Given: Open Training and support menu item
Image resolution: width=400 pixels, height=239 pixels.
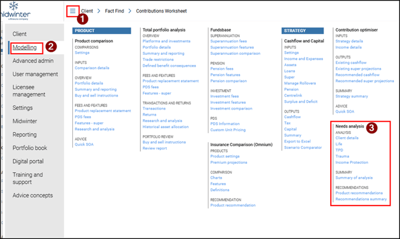Looking at the screenshot, I should 27,179.
